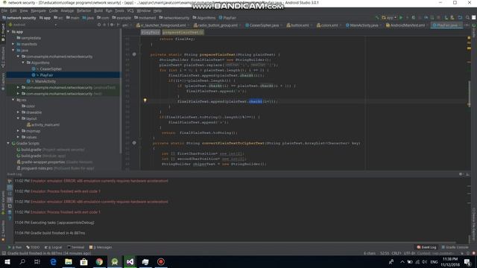This screenshot has height=268, width=477.
Task: Switch to CeaserSipher.java tab
Action: pyautogui.click(x=262, y=25)
